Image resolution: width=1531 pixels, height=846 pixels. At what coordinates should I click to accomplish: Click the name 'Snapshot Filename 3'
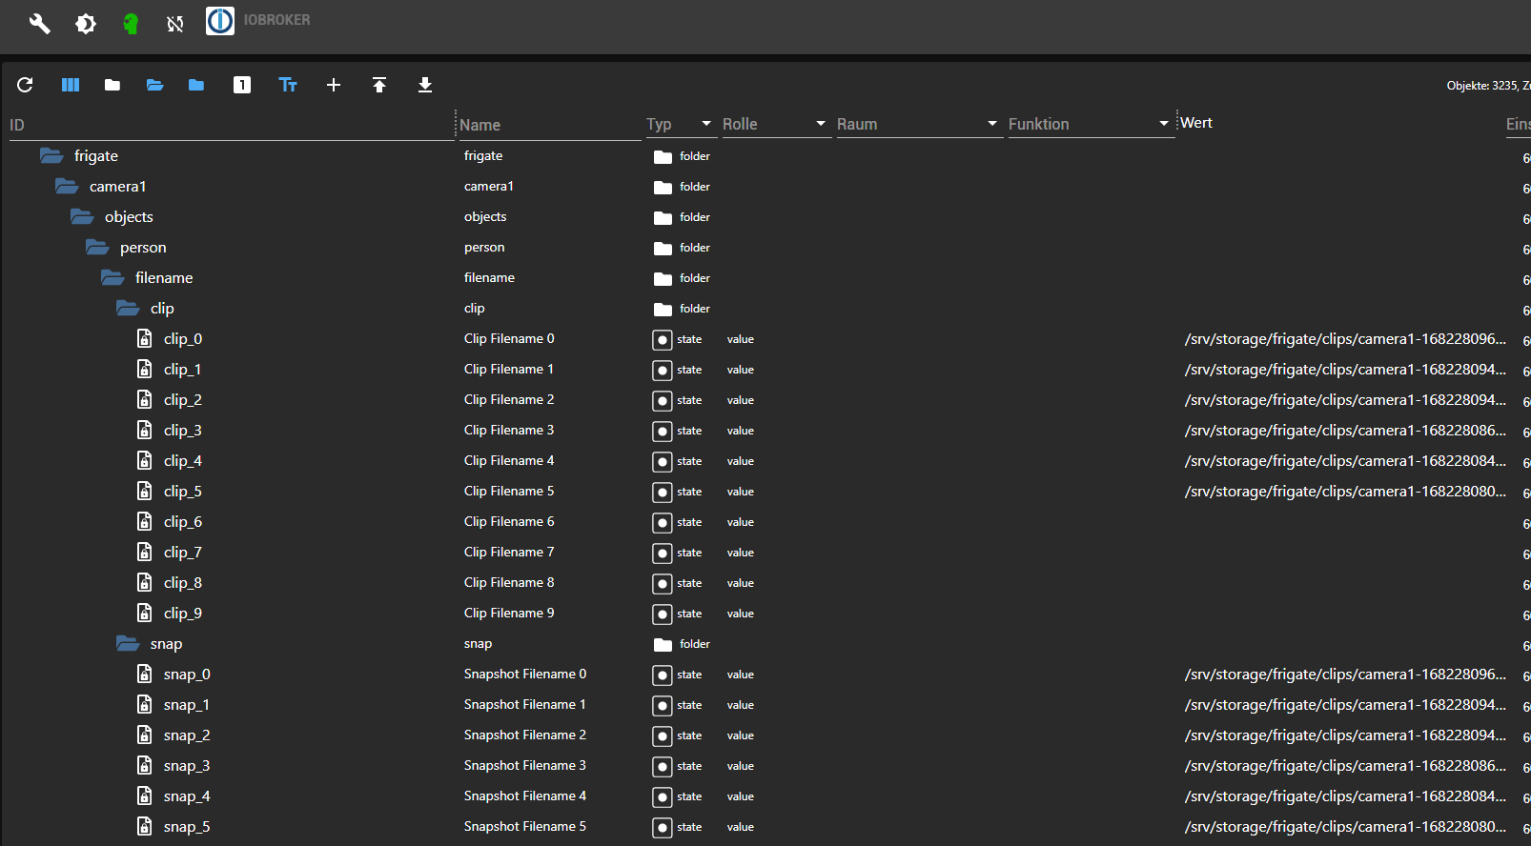click(525, 765)
